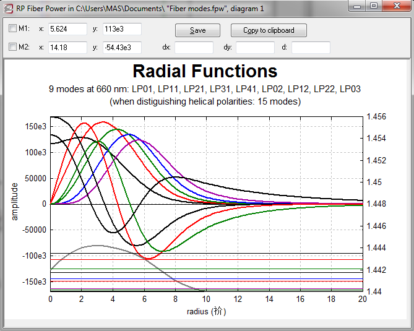
Task: Click the radius axis label below plot
Action: pyautogui.click(x=205, y=311)
